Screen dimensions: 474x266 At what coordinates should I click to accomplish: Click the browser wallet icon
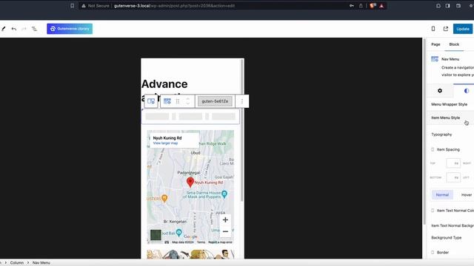point(458,6)
